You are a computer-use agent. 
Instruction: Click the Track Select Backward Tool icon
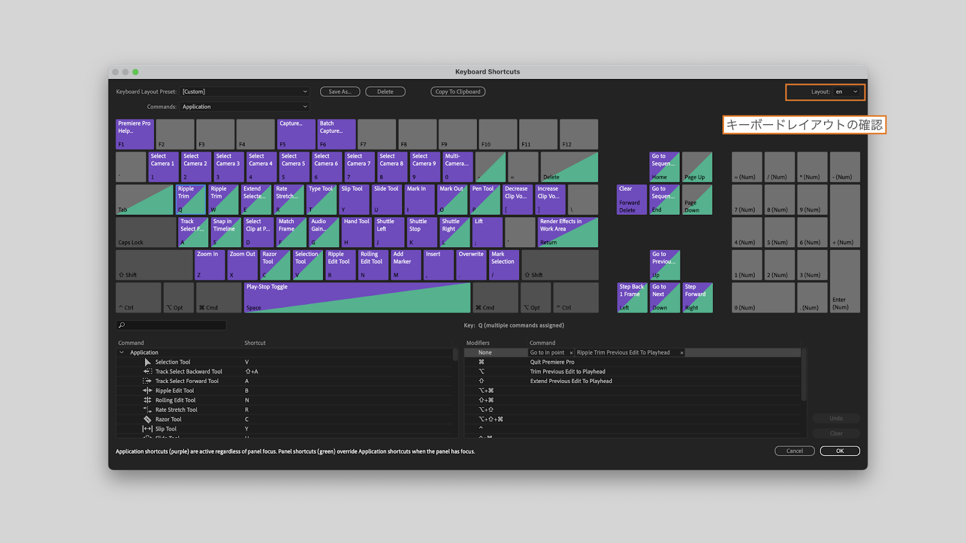[147, 372]
